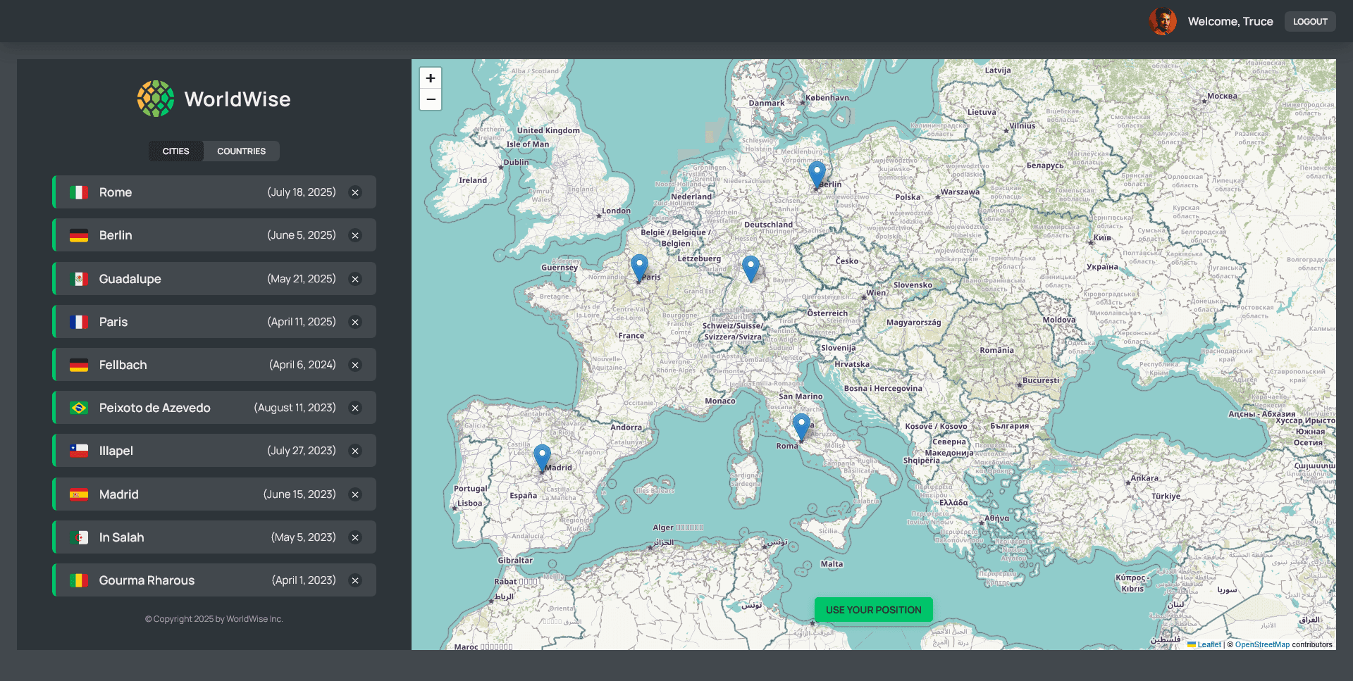Delete the Fellbach entry

355,365
